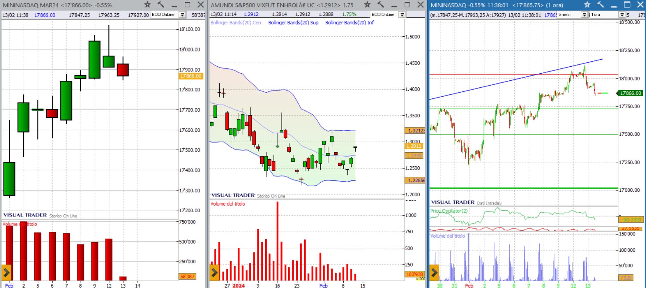Click the 7'320 volume value tag
Screen dimensions: 646x288
click(626, 278)
